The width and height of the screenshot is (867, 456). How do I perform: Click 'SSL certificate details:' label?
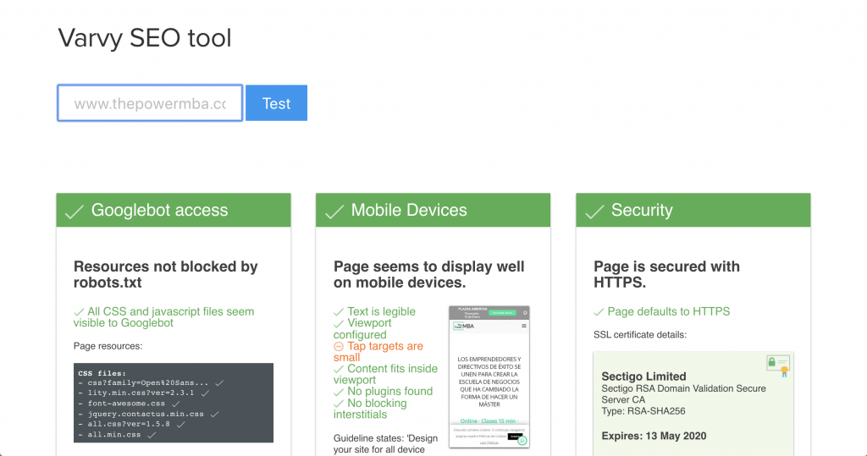tap(640, 334)
